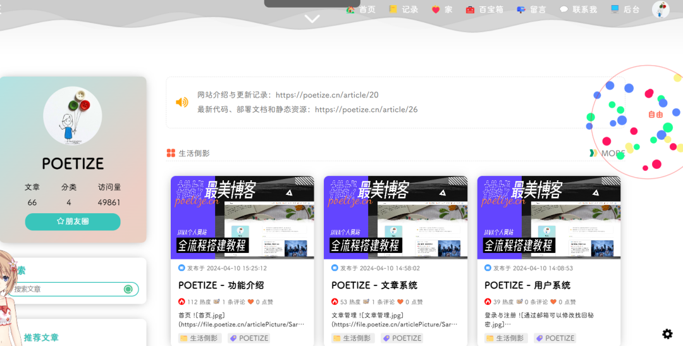Click the flame heat icon on 用户系统 card
The height and width of the screenshot is (346, 683).
(x=488, y=302)
